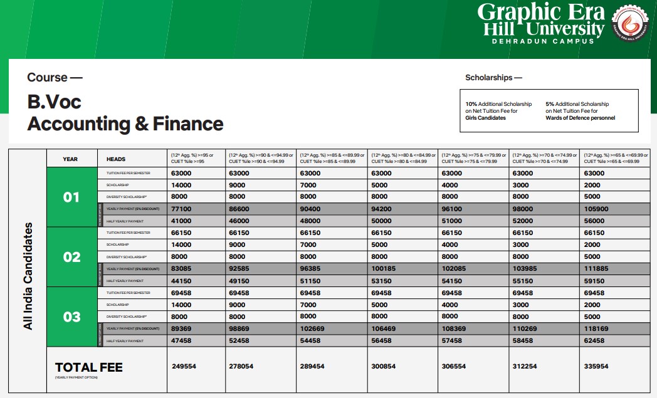Click year 03 yearly payment 89369
Screen dimensions: 657x398
(x=181, y=329)
